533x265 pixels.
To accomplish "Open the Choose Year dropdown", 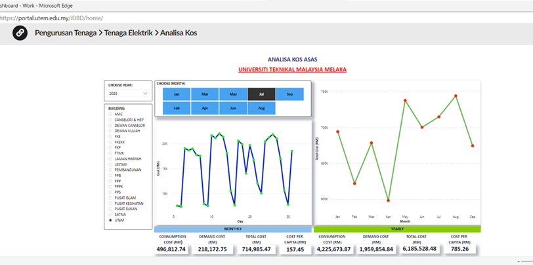I will pyautogui.click(x=128, y=94).
